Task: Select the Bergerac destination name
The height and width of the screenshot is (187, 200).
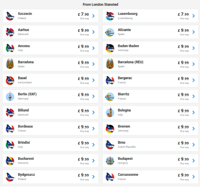Action: pyautogui.click(x=125, y=78)
